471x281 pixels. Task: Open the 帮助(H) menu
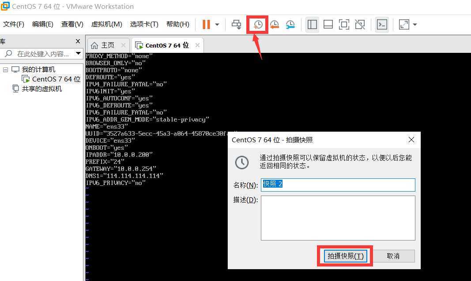coord(178,24)
